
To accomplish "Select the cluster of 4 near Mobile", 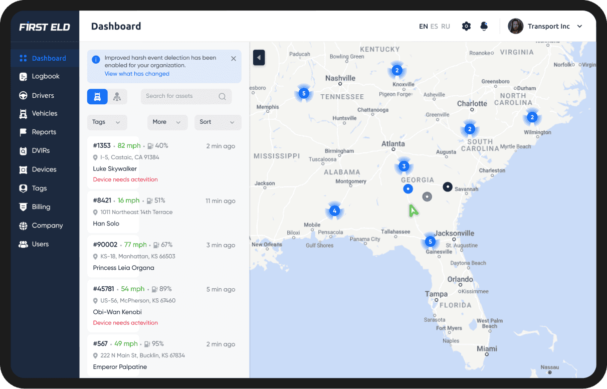I will [x=335, y=211].
